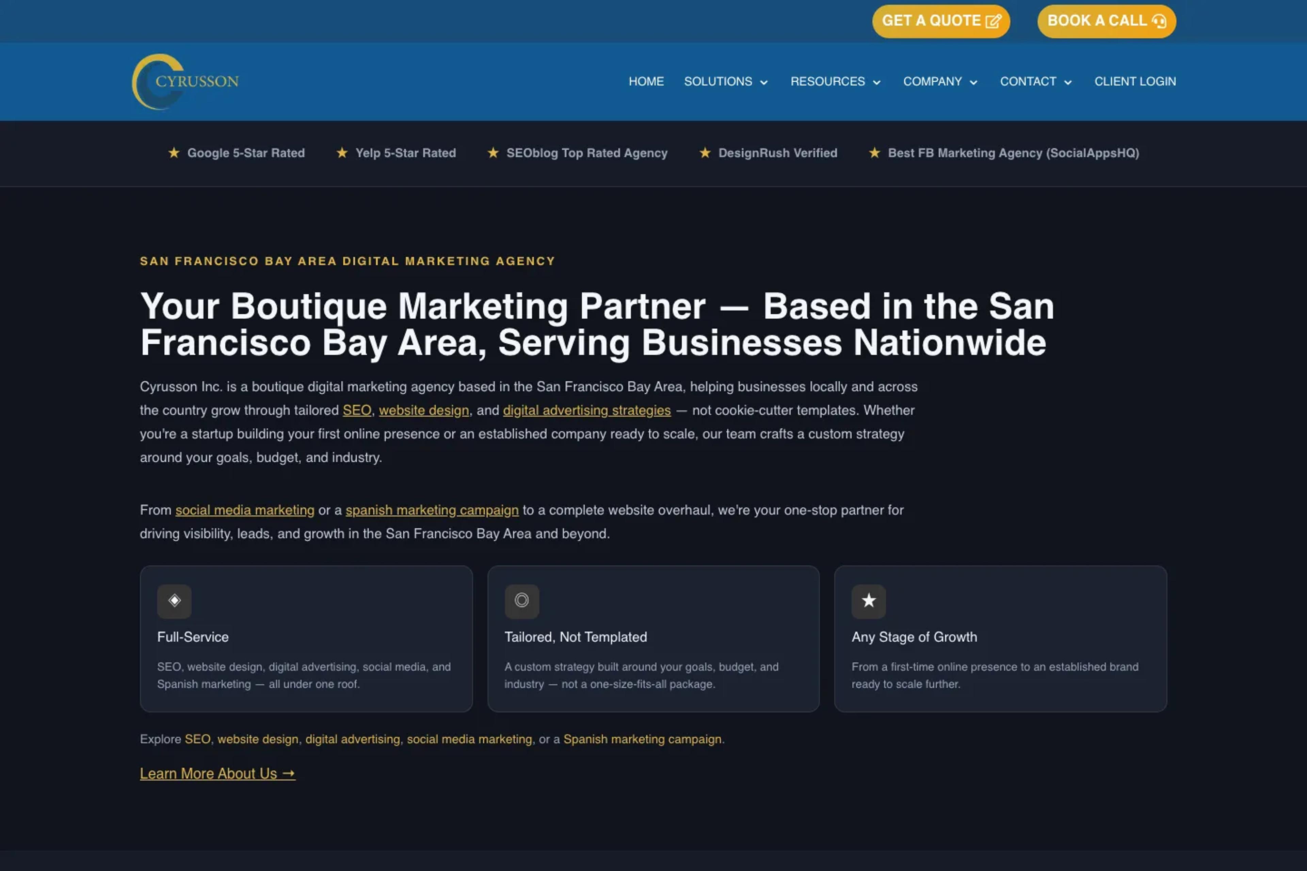Click the star beside Google 5-Star Rated

[174, 153]
